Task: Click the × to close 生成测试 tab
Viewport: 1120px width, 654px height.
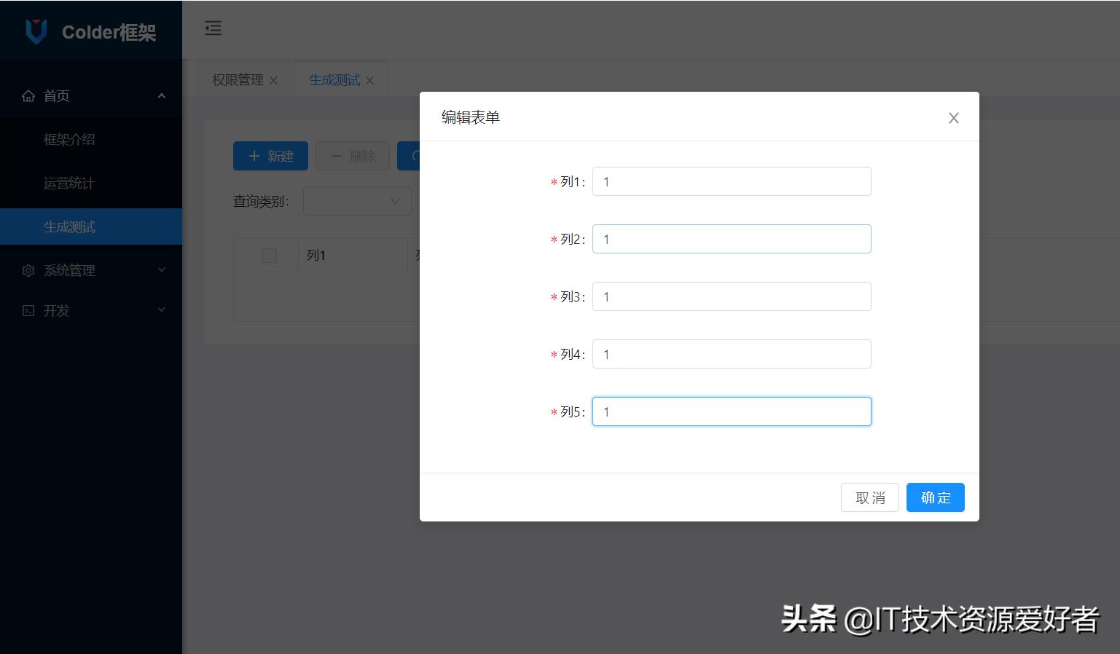Action: pyautogui.click(x=370, y=80)
